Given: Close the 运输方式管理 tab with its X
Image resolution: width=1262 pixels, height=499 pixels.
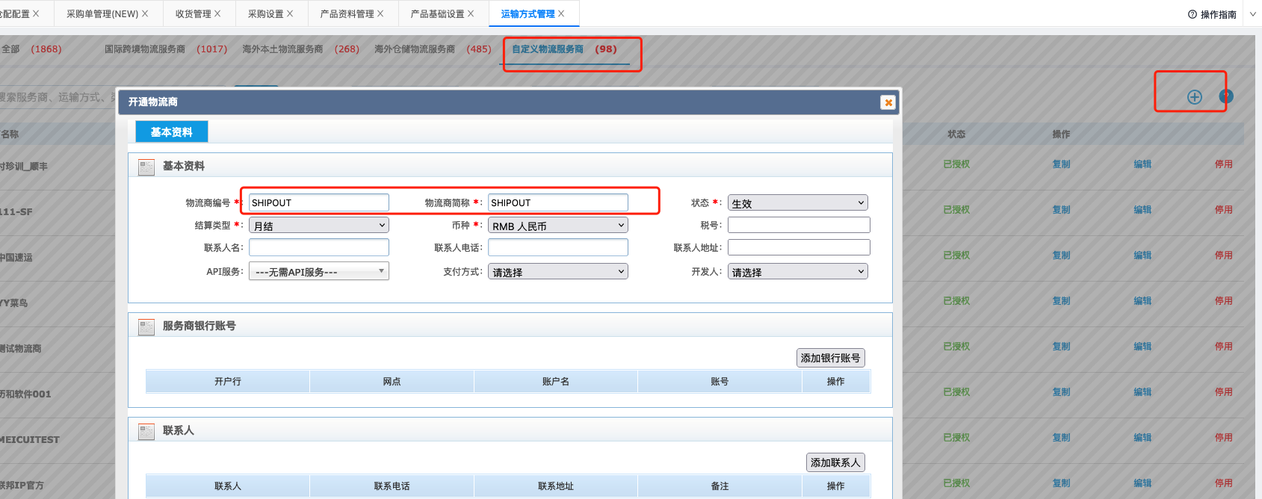Looking at the screenshot, I should point(561,13).
